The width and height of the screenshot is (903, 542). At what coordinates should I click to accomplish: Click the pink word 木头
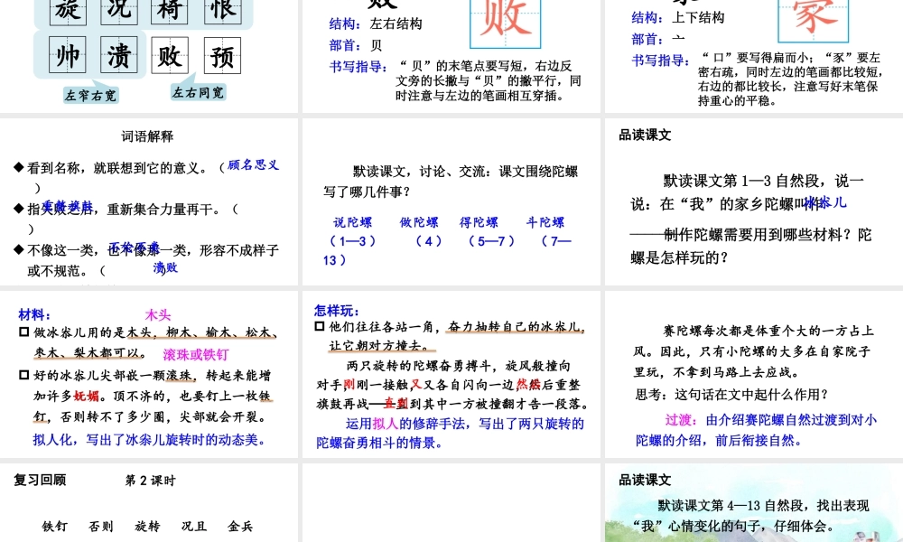coord(158,315)
